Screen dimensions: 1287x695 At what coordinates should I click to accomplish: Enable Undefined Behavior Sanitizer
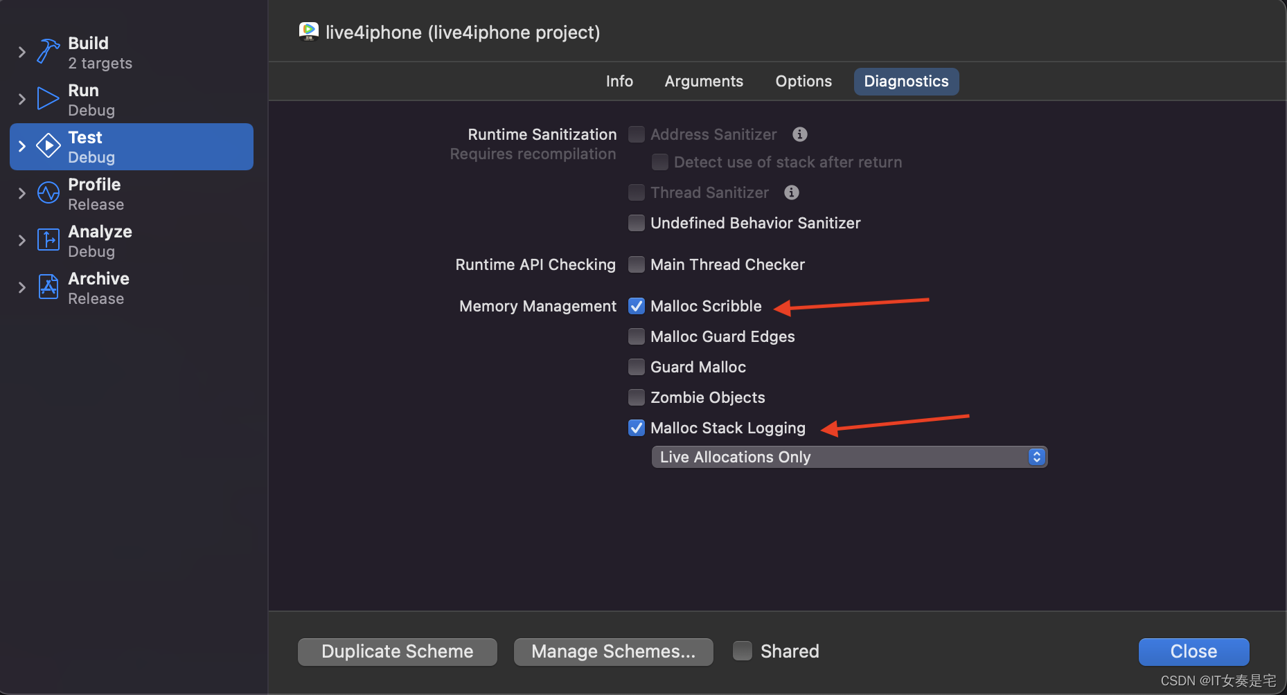[637, 223]
